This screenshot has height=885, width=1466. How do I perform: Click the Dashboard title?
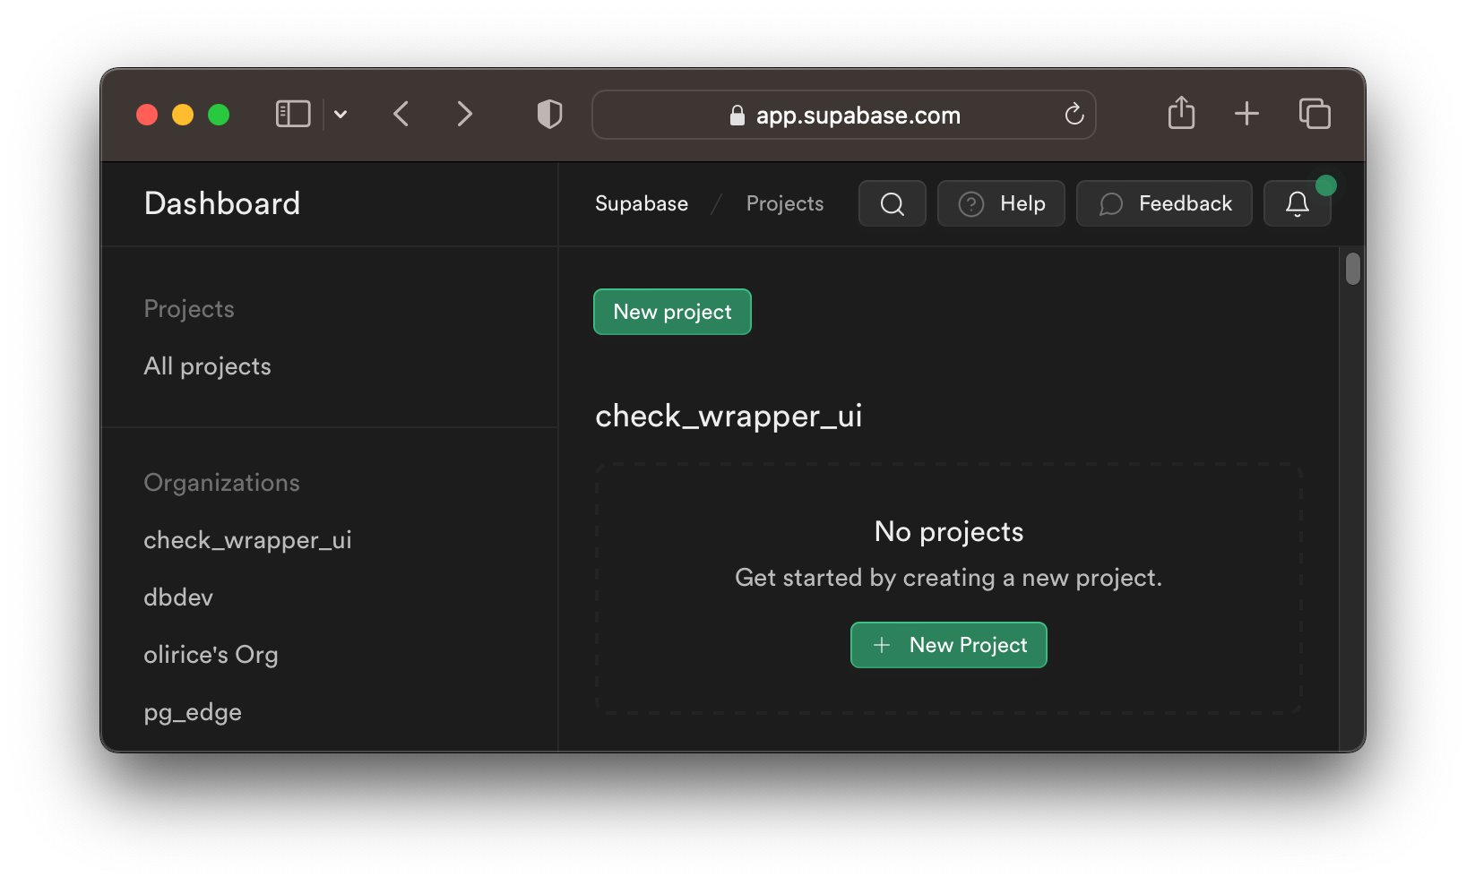(x=222, y=203)
